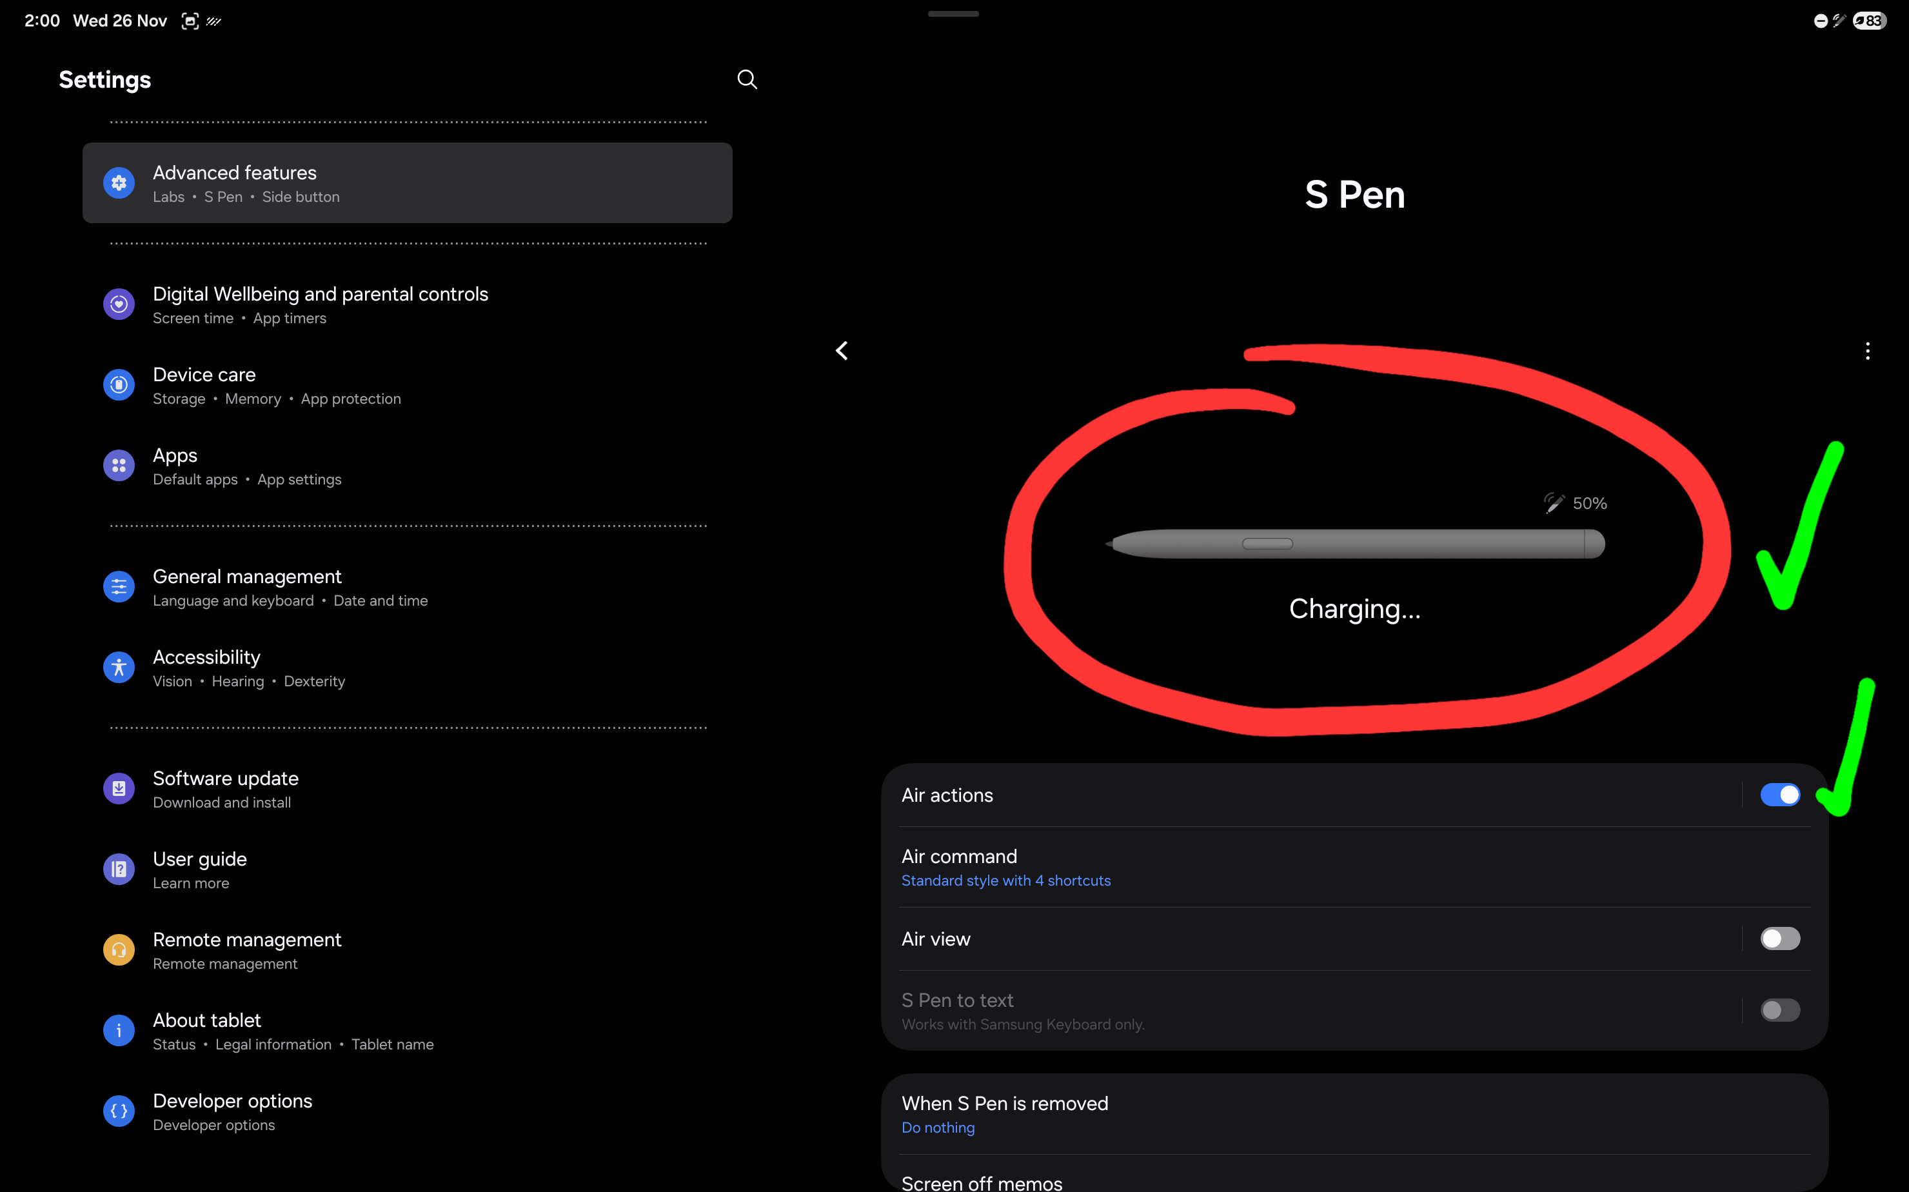Collapse the S Pen page with back chevron
1909x1192 pixels.
coord(841,350)
